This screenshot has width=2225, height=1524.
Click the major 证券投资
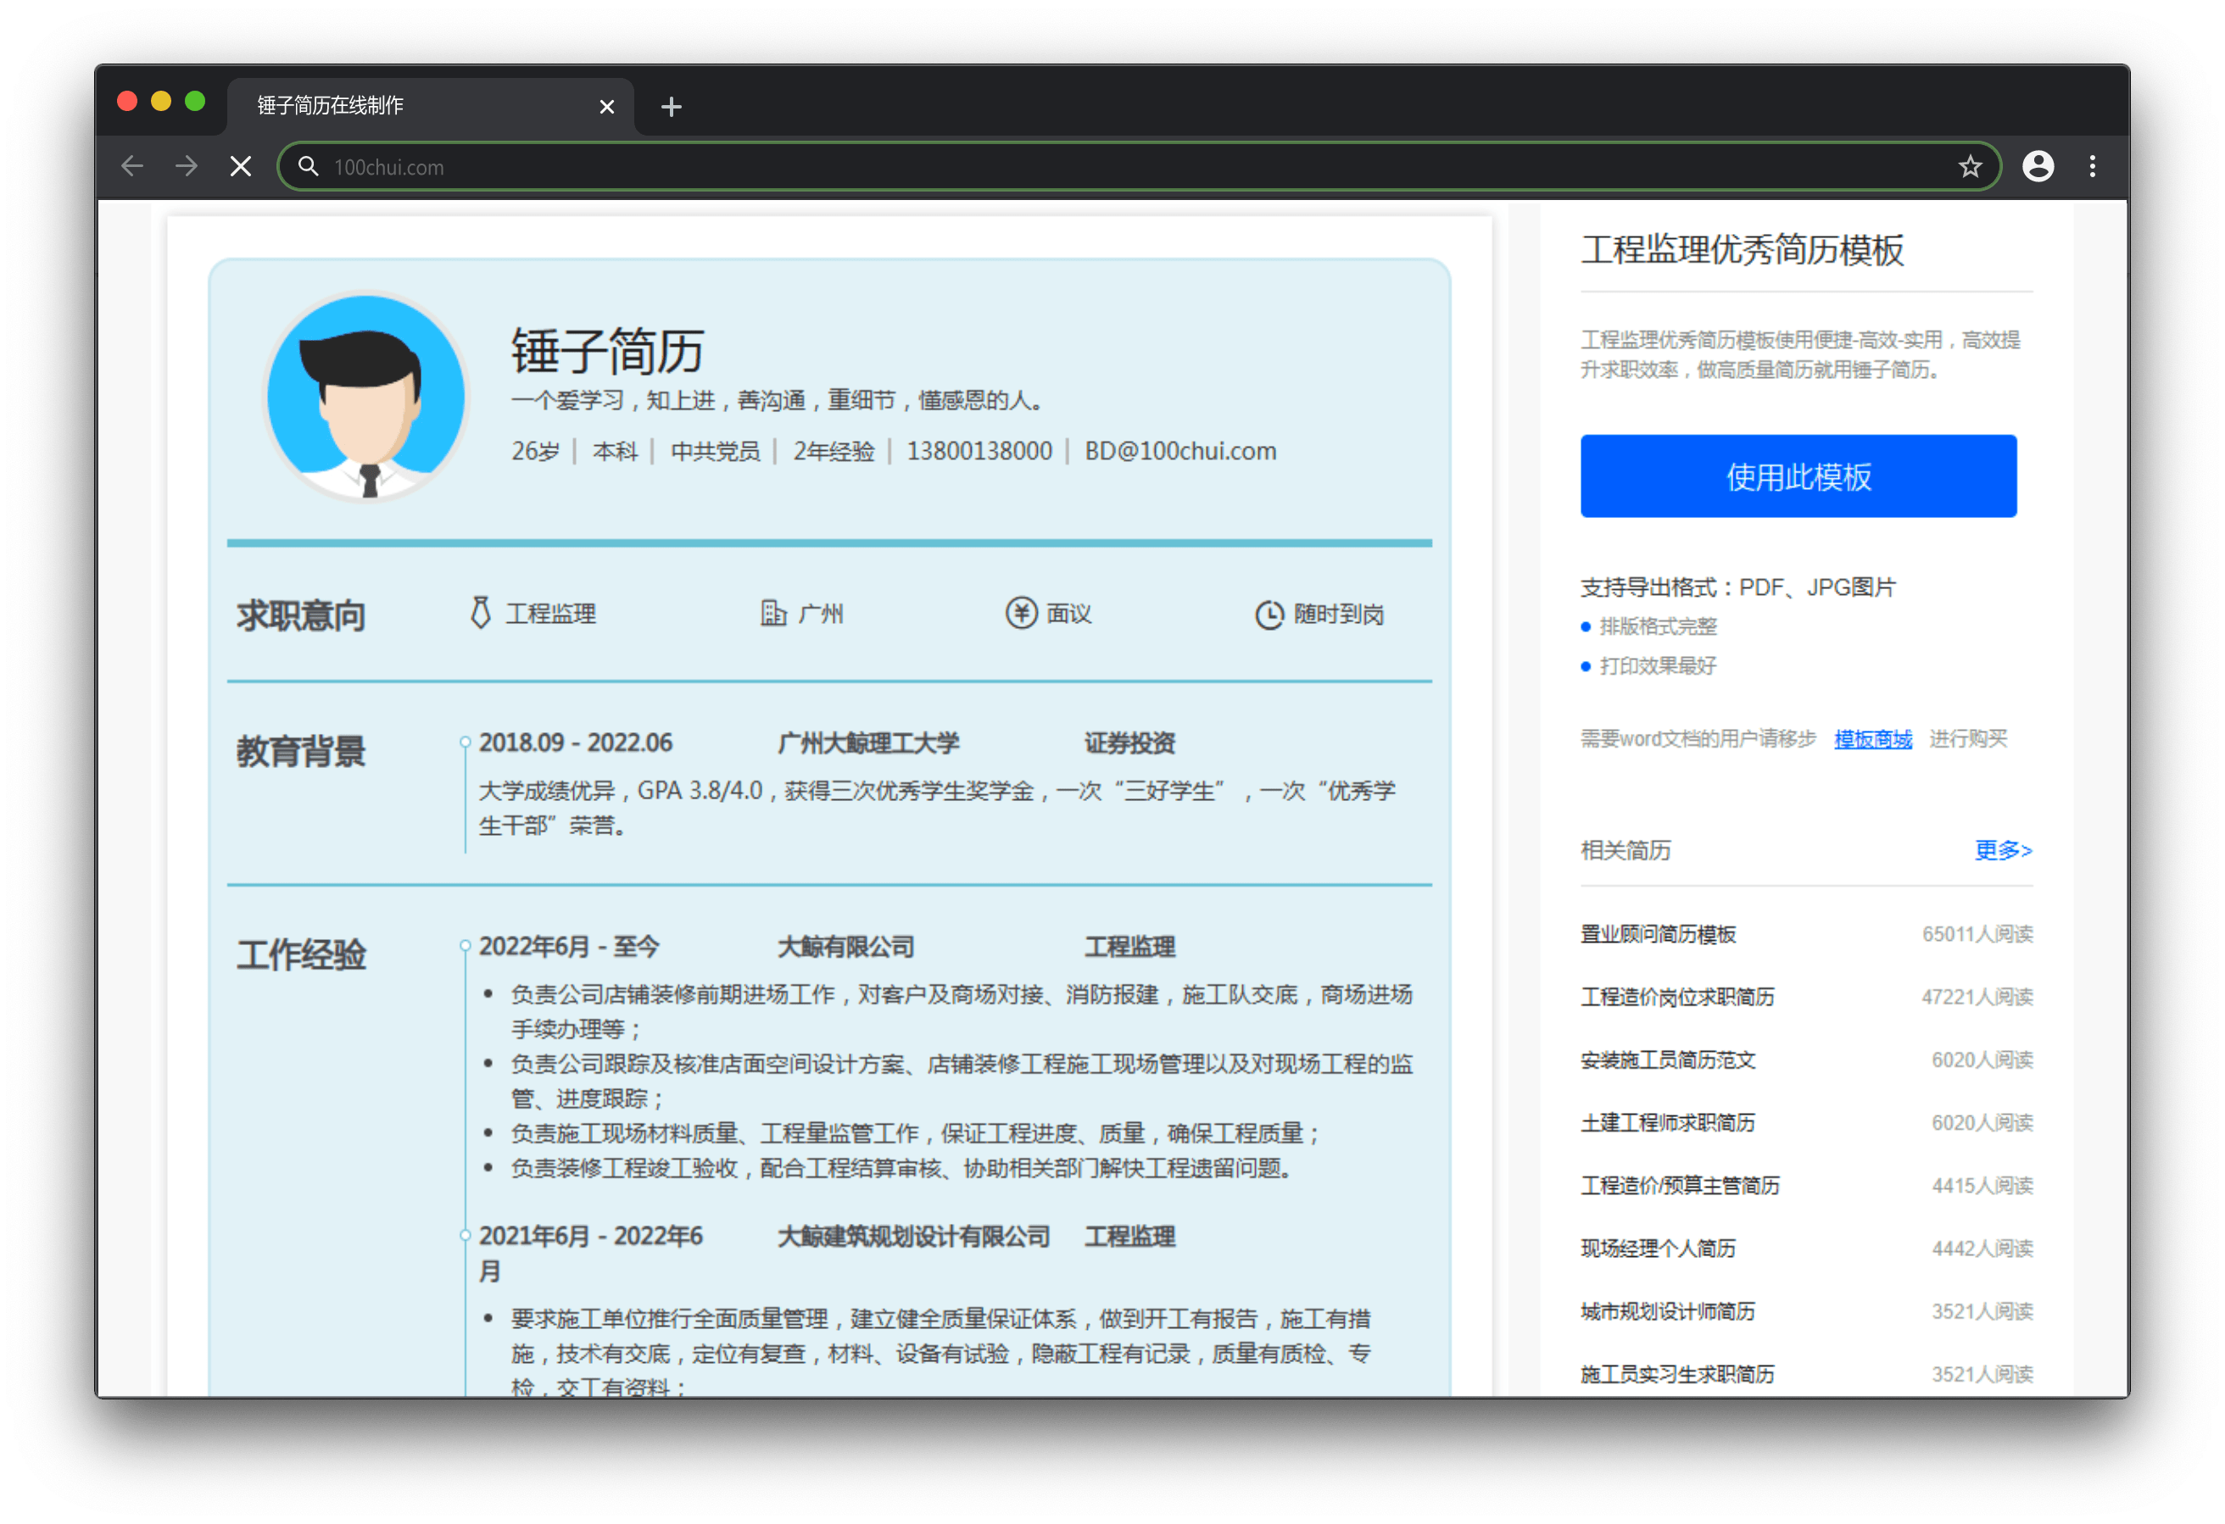click(x=1129, y=743)
